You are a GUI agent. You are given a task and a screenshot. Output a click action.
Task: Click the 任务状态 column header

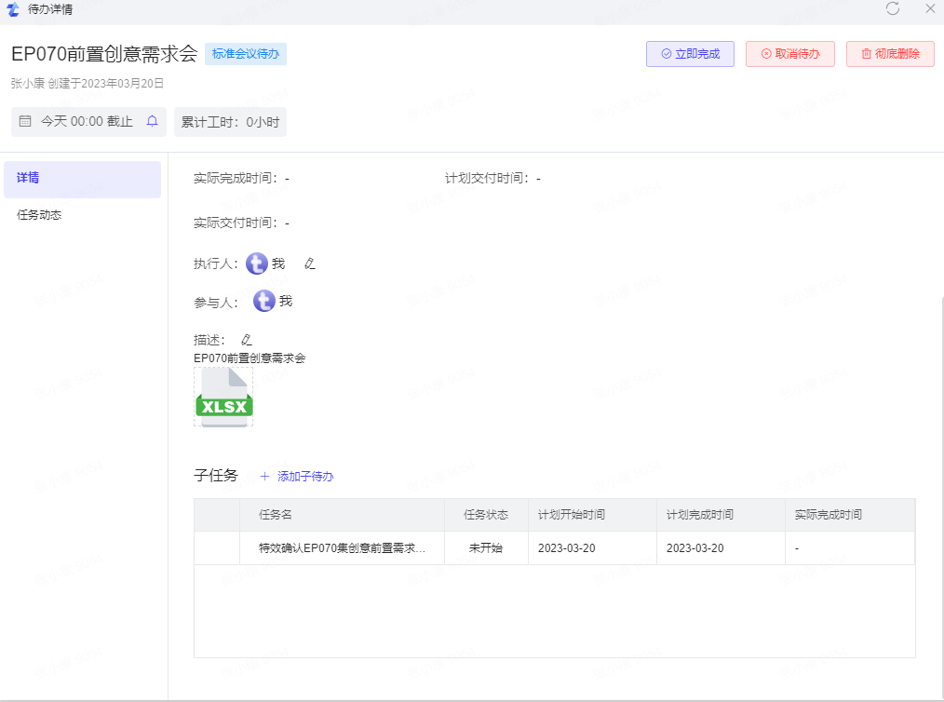486,515
